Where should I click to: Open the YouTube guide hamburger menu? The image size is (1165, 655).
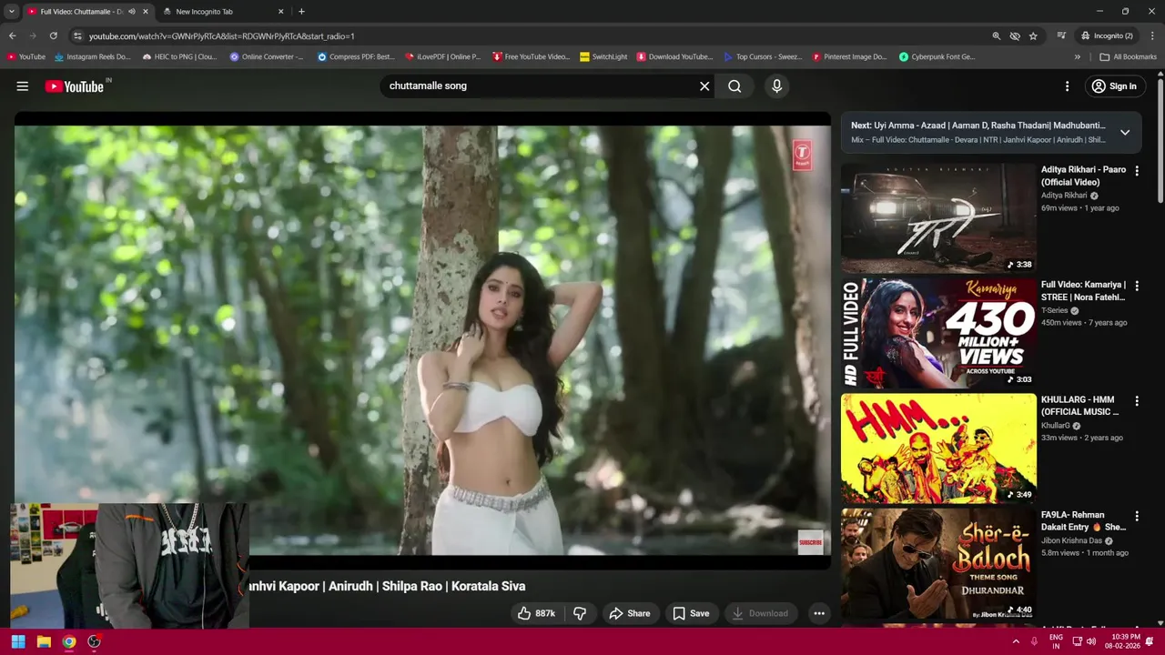(22, 86)
